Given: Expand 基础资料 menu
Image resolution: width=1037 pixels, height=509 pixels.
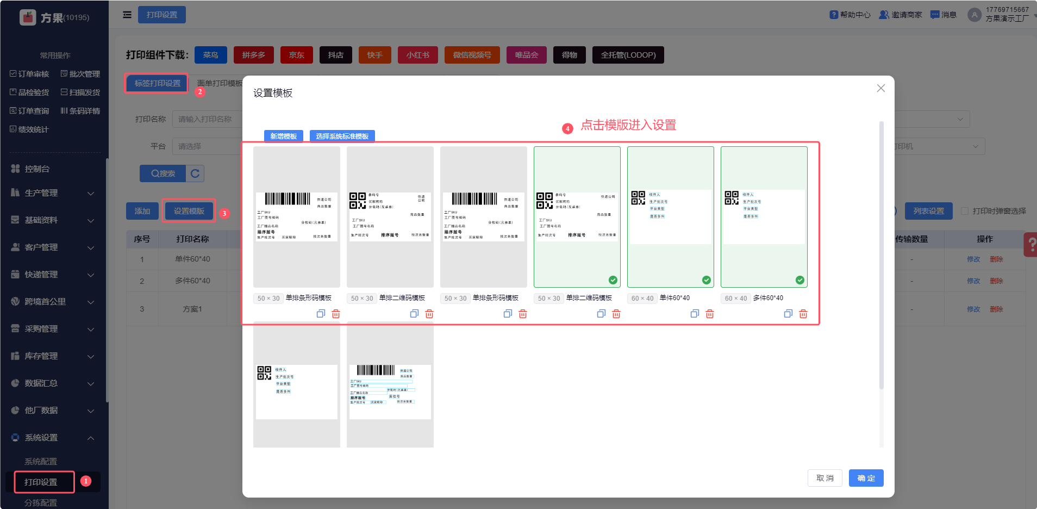Looking at the screenshot, I should pos(53,220).
